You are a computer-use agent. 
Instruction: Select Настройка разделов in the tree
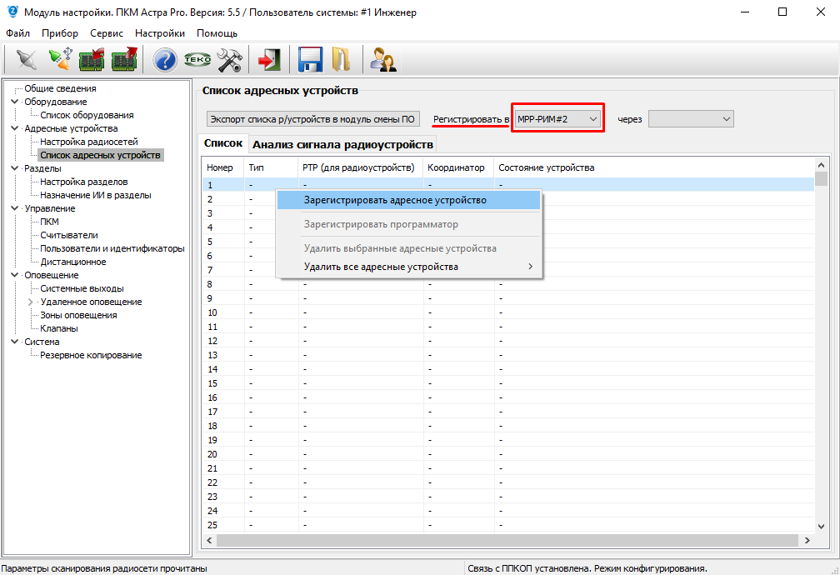pyautogui.click(x=84, y=182)
